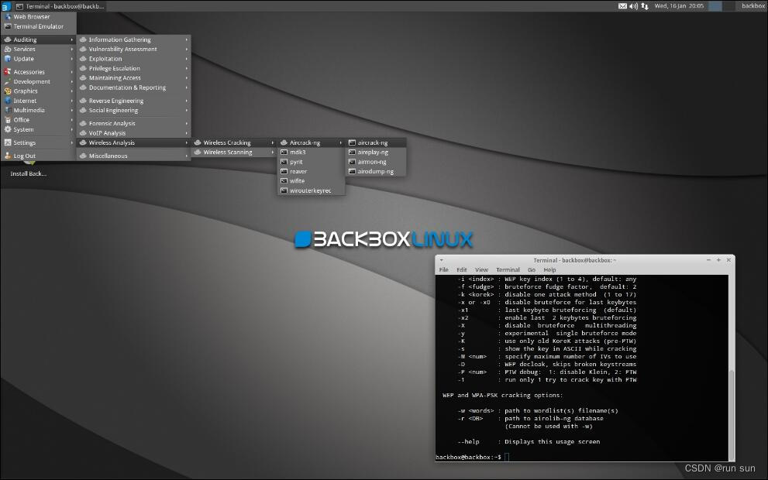
Task: Open the Help menu in Terminal
Action: click(549, 269)
